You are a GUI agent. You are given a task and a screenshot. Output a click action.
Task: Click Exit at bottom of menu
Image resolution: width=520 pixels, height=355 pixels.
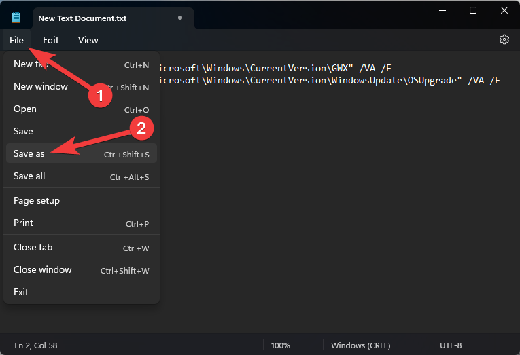coord(21,292)
